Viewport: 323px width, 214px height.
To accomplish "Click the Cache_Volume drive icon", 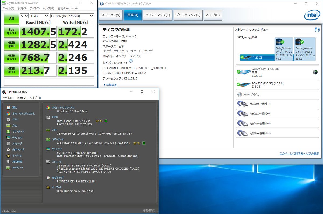I will [x=298, y=42].
